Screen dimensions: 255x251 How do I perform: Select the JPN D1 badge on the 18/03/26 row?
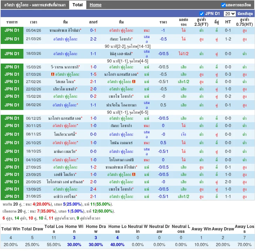click(x=12, y=54)
